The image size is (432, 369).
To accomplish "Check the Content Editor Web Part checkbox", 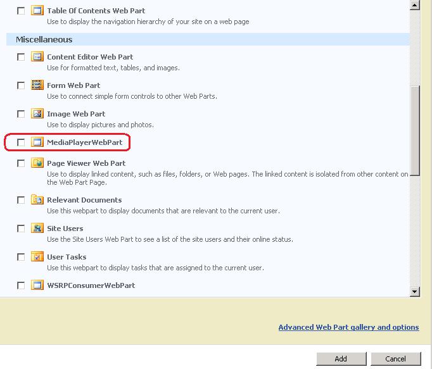I will [x=21, y=57].
